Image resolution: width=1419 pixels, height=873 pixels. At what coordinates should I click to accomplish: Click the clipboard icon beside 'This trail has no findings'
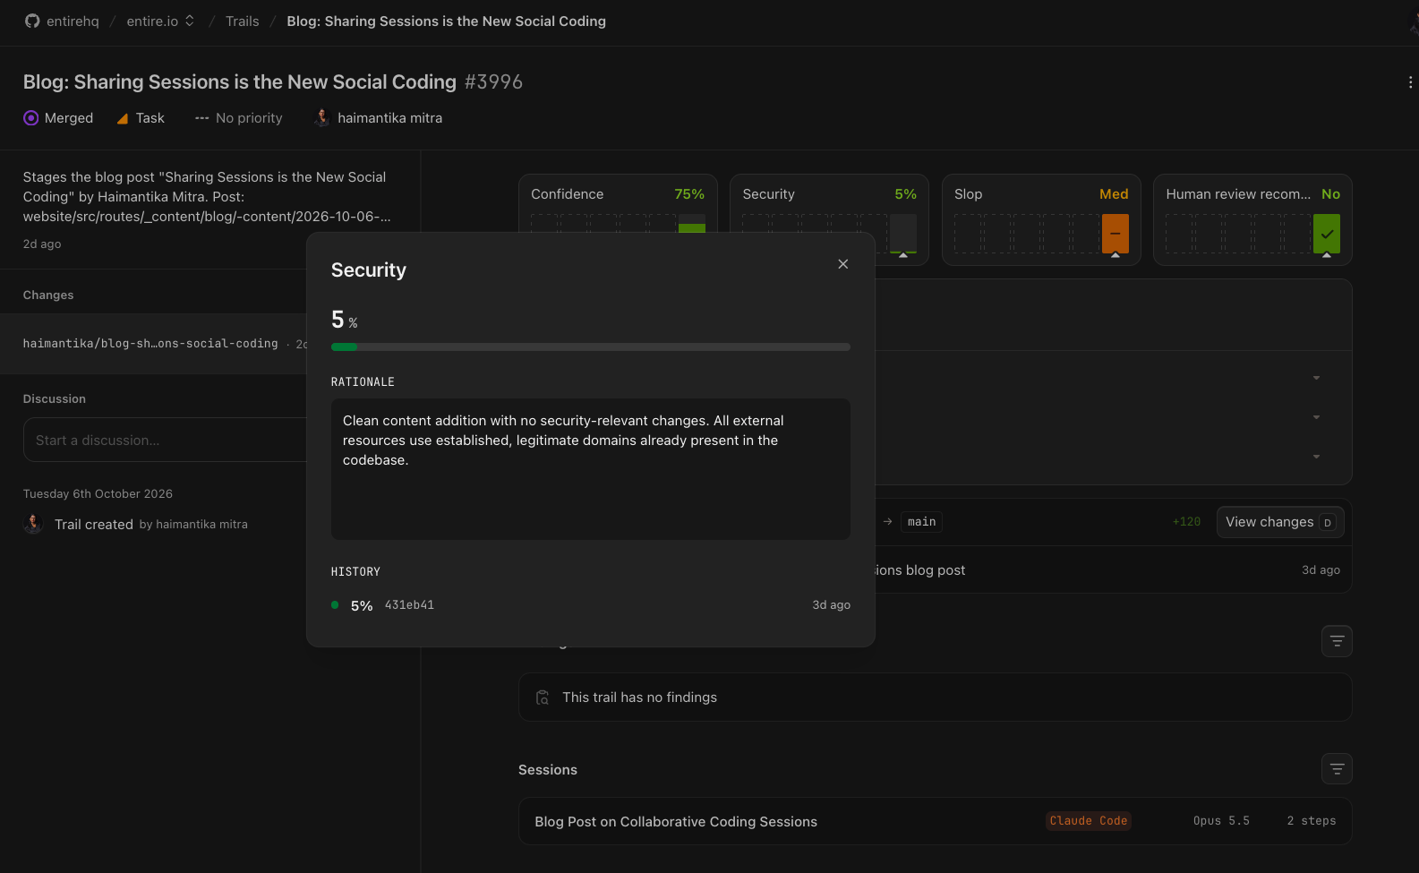pyautogui.click(x=543, y=698)
